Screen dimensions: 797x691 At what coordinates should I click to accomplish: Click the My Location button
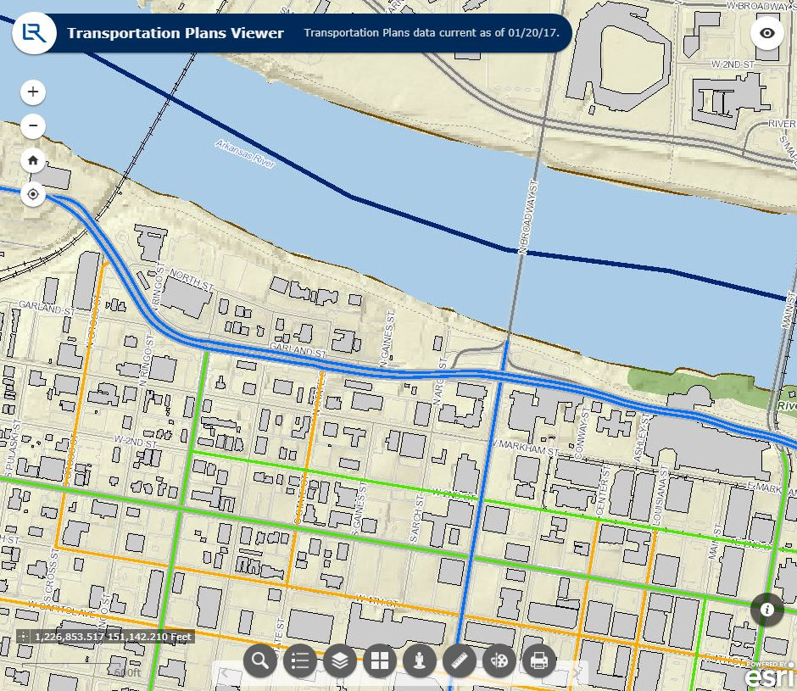[32, 194]
